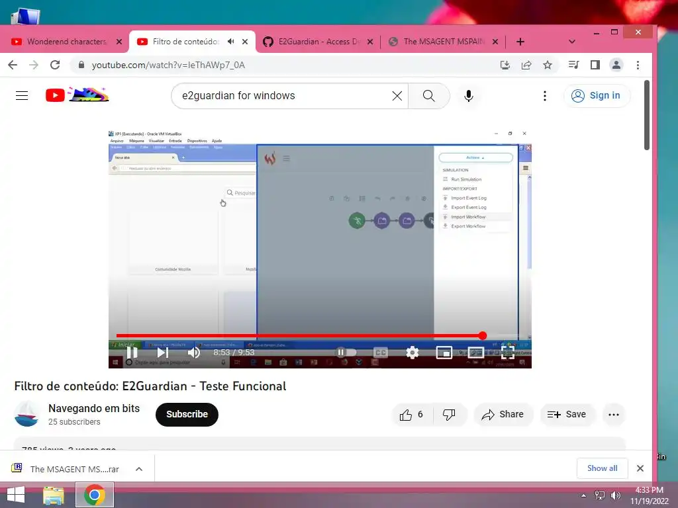Screen dimensions: 678x508
Task: Open network status tray icon
Action: [x=600, y=495]
